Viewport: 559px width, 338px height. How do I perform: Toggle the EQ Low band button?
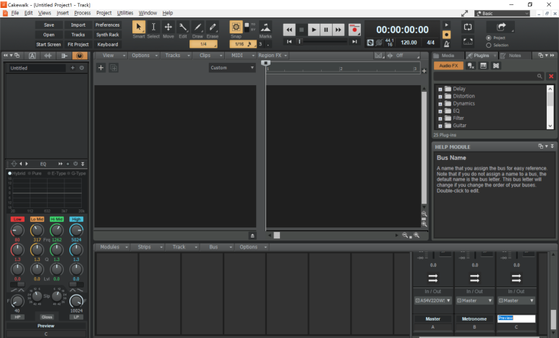point(17,219)
